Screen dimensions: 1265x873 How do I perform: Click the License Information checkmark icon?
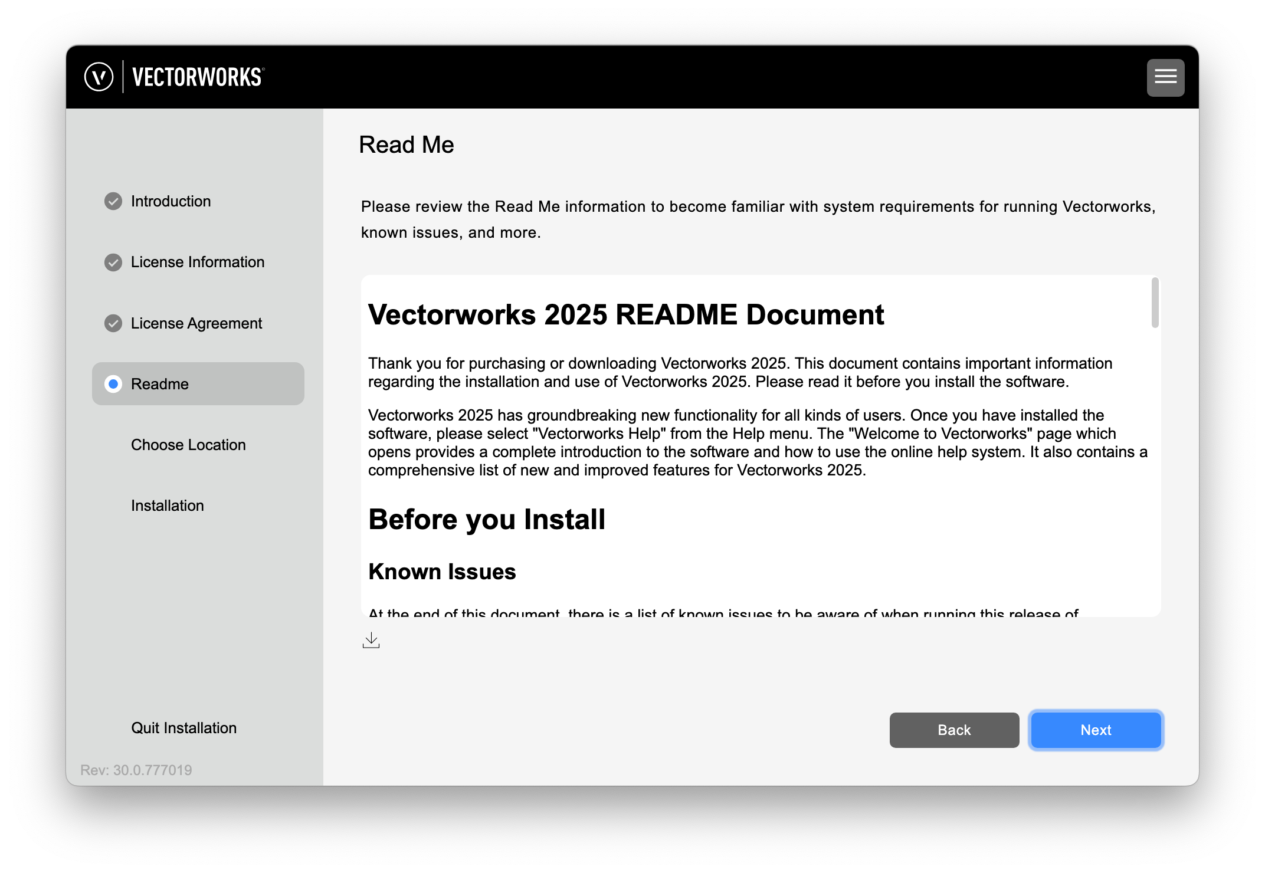(x=113, y=262)
